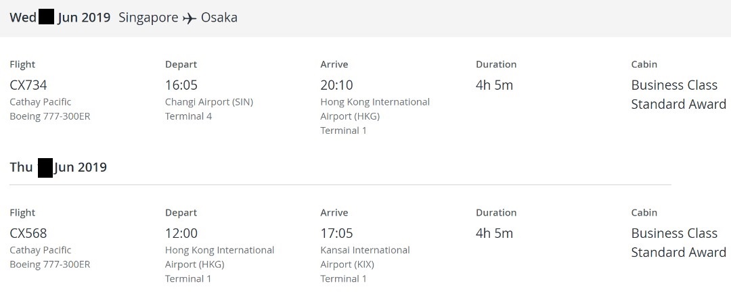Image resolution: width=731 pixels, height=298 pixels.
Task: Click the 4h 5m duration of CX568
Action: [494, 233]
